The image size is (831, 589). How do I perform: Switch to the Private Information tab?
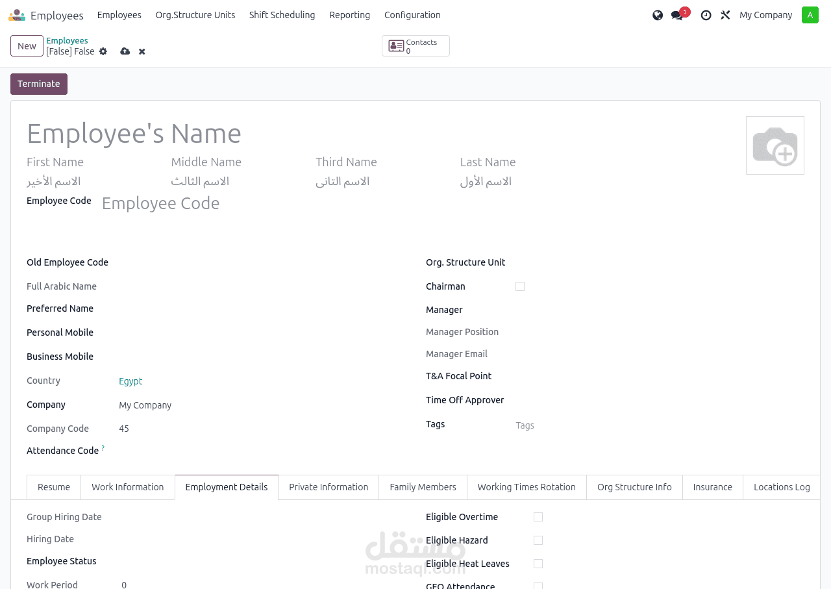click(328, 486)
